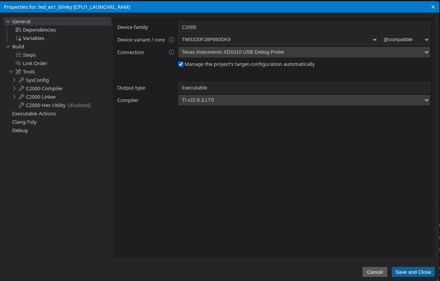Click the Link Order icon
Image resolution: width=440 pixels, height=281 pixels.
point(18,63)
